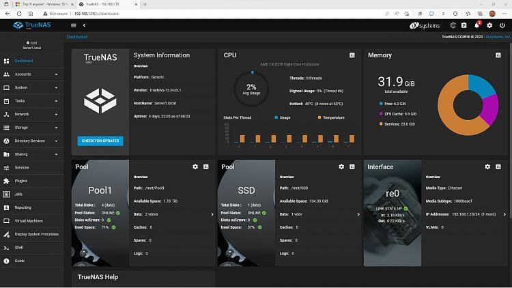Open the hamburger menu toggle

click(74, 25)
